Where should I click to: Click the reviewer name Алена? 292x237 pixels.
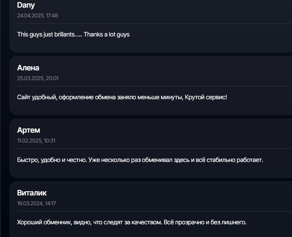point(28,68)
